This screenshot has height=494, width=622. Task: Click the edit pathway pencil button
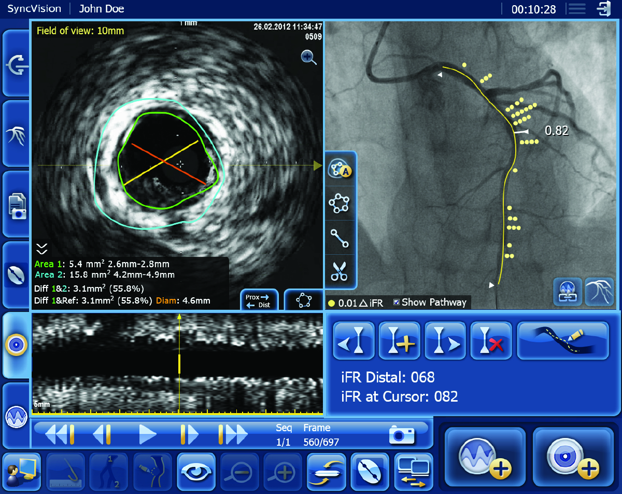pos(562,340)
